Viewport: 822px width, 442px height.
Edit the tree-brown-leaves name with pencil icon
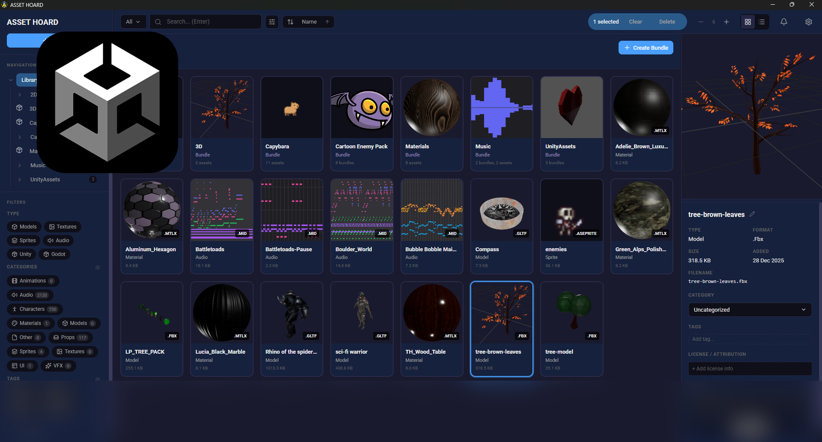pyautogui.click(x=752, y=214)
